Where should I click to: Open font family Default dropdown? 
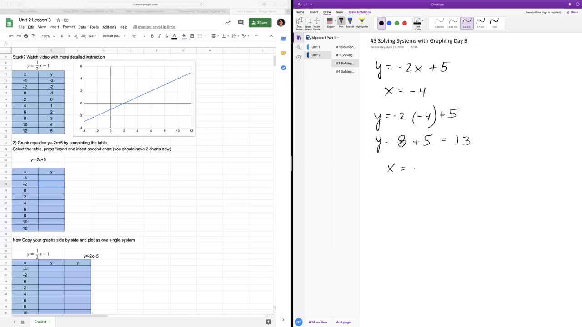click(113, 36)
